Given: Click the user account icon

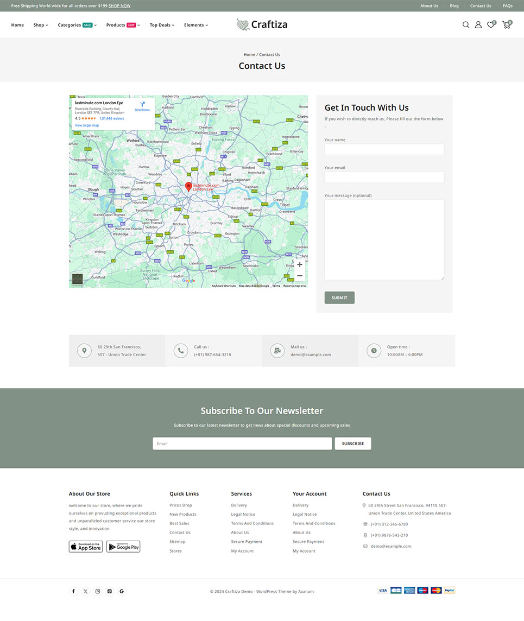Looking at the screenshot, I should tap(478, 25).
